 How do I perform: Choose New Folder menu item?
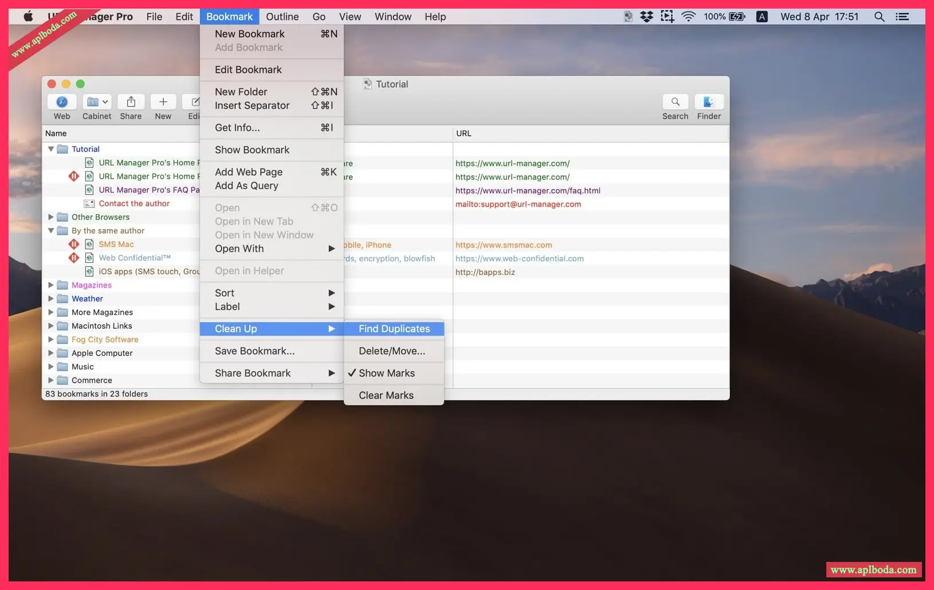click(x=272, y=92)
